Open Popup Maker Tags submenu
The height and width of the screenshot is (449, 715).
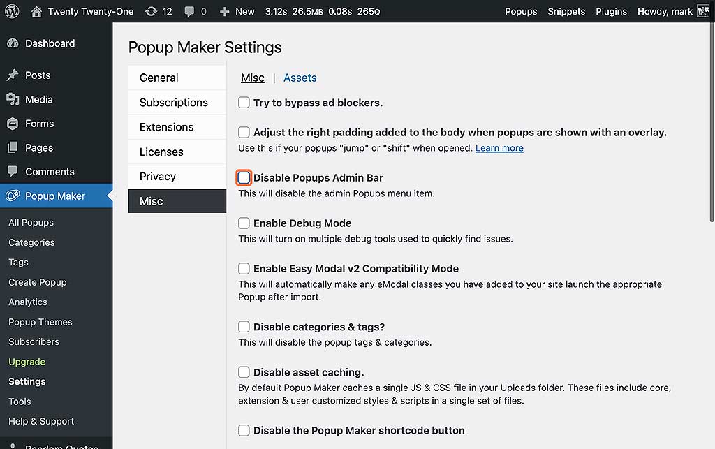pos(18,262)
